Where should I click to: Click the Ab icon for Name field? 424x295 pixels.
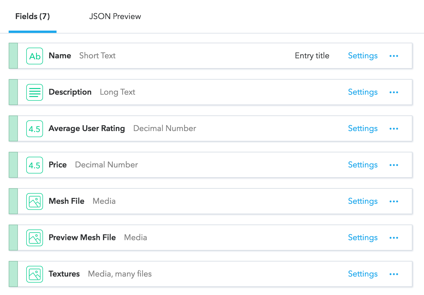click(x=35, y=56)
